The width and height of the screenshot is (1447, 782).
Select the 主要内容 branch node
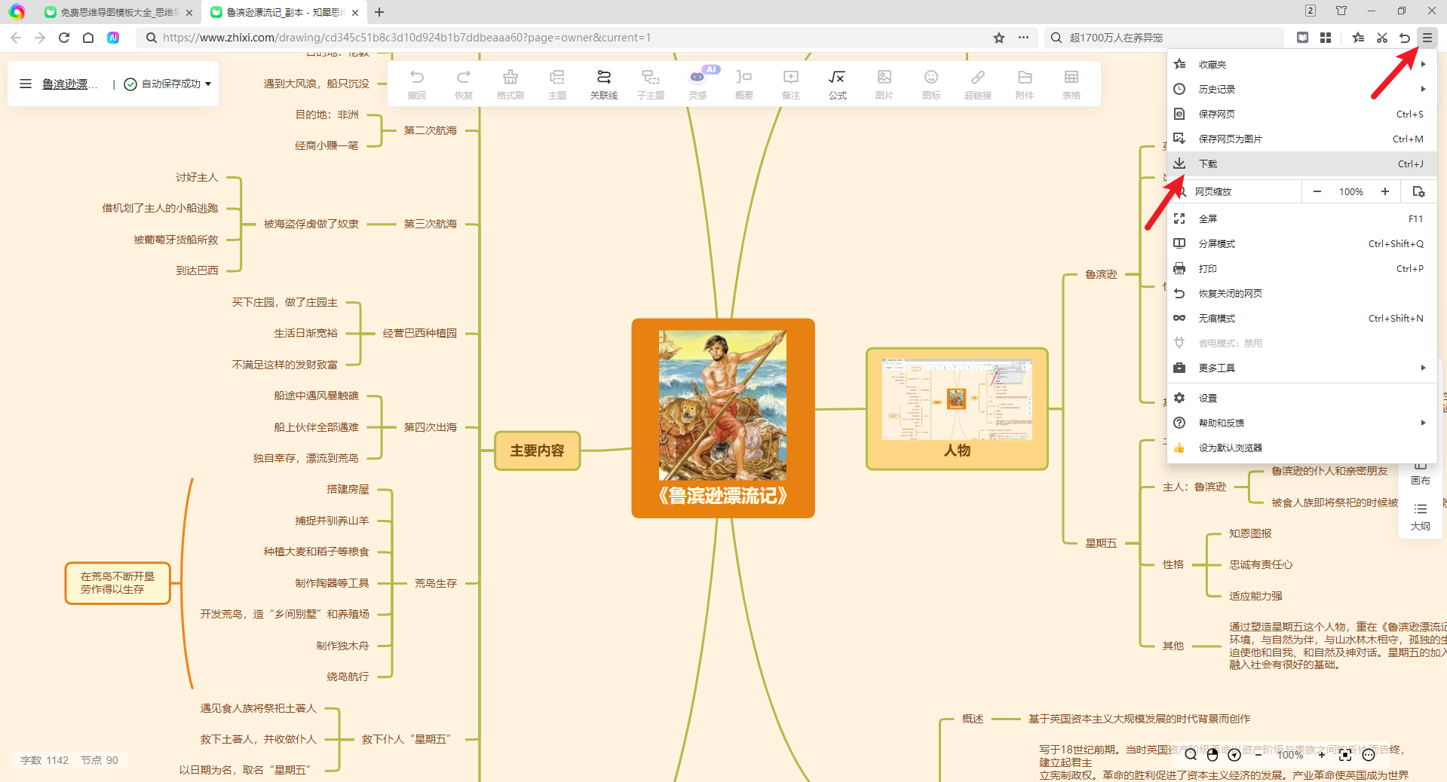pyautogui.click(x=537, y=451)
